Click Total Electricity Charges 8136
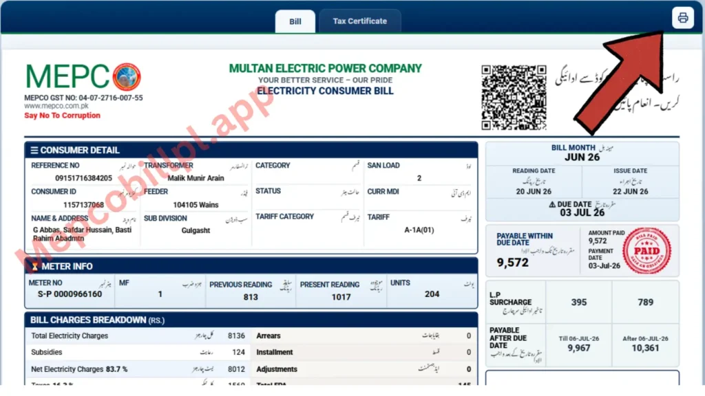This screenshot has width=705, height=396. [236, 335]
